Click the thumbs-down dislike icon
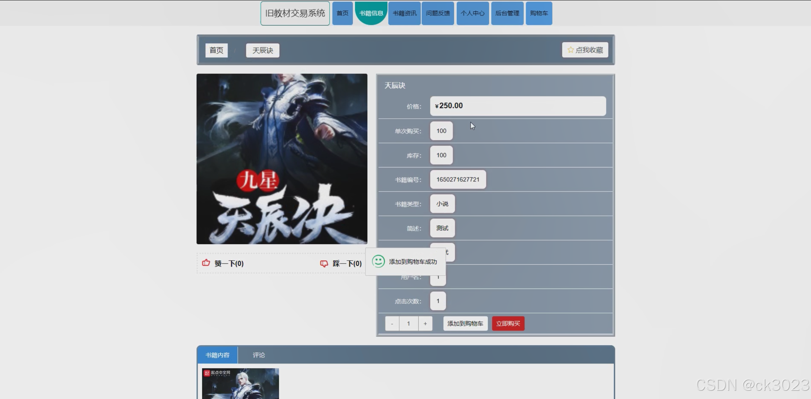Viewport: 811px width, 399px height. pyautogui.click(x=324, y=263)
